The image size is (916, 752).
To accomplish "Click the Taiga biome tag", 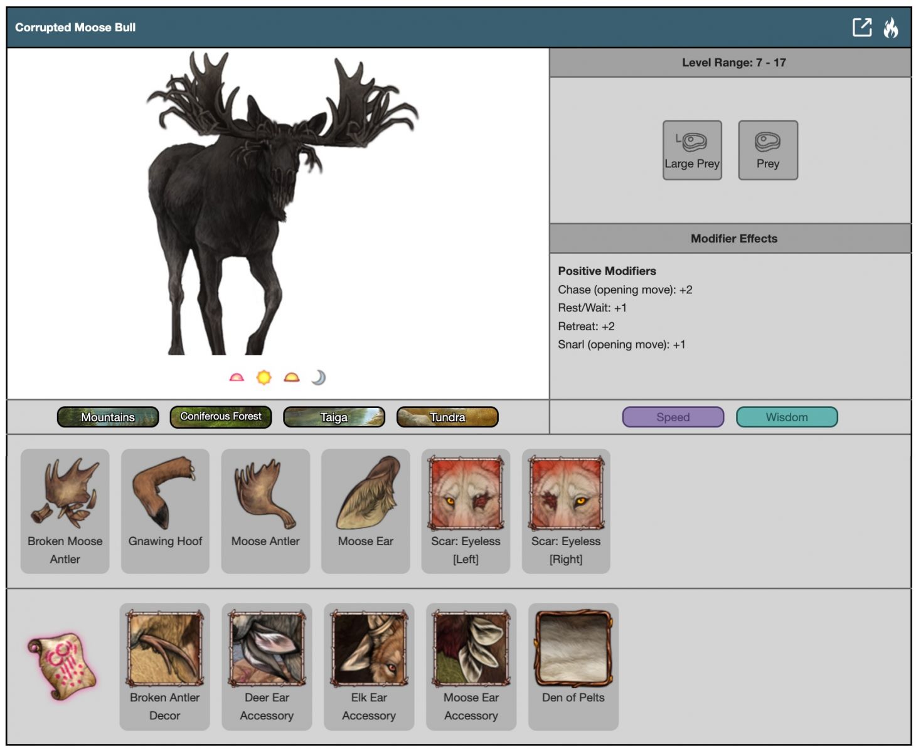I will (334, 417).
